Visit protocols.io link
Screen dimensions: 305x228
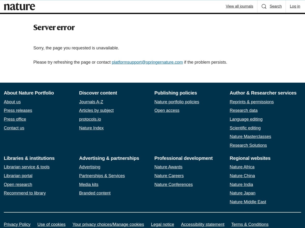coord(90,119)
